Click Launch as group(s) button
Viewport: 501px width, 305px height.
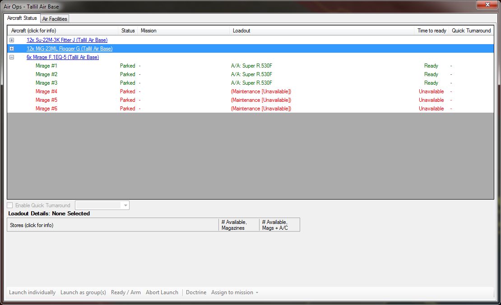[83, 292]
